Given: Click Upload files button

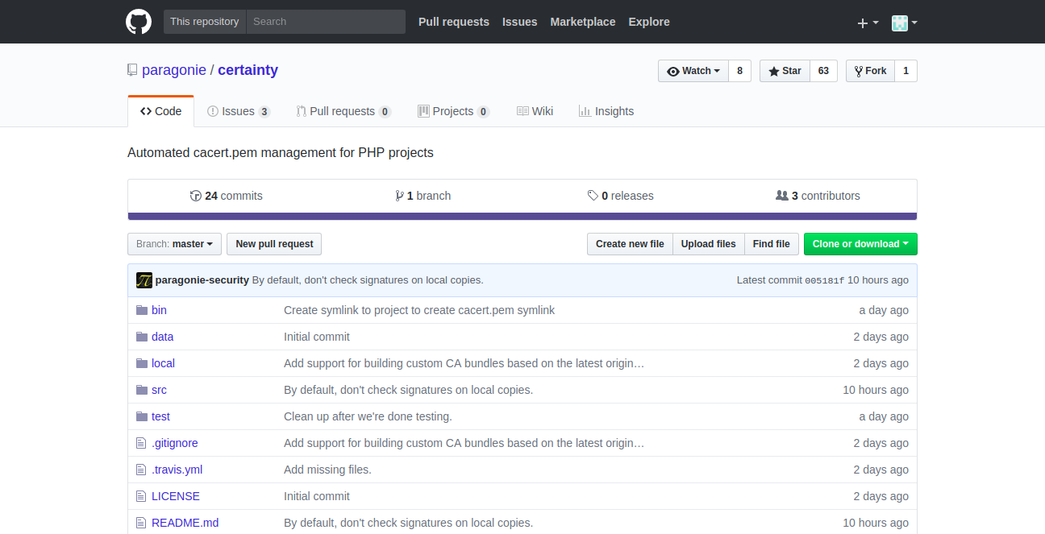Looking at the screenshot, I should pos(709,244).
